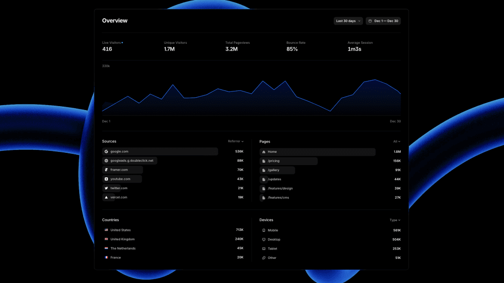
Task: Click the France country label
Action: (116, 257)
